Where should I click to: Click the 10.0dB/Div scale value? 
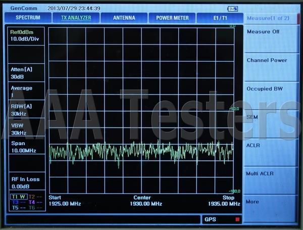coord(25,39)
